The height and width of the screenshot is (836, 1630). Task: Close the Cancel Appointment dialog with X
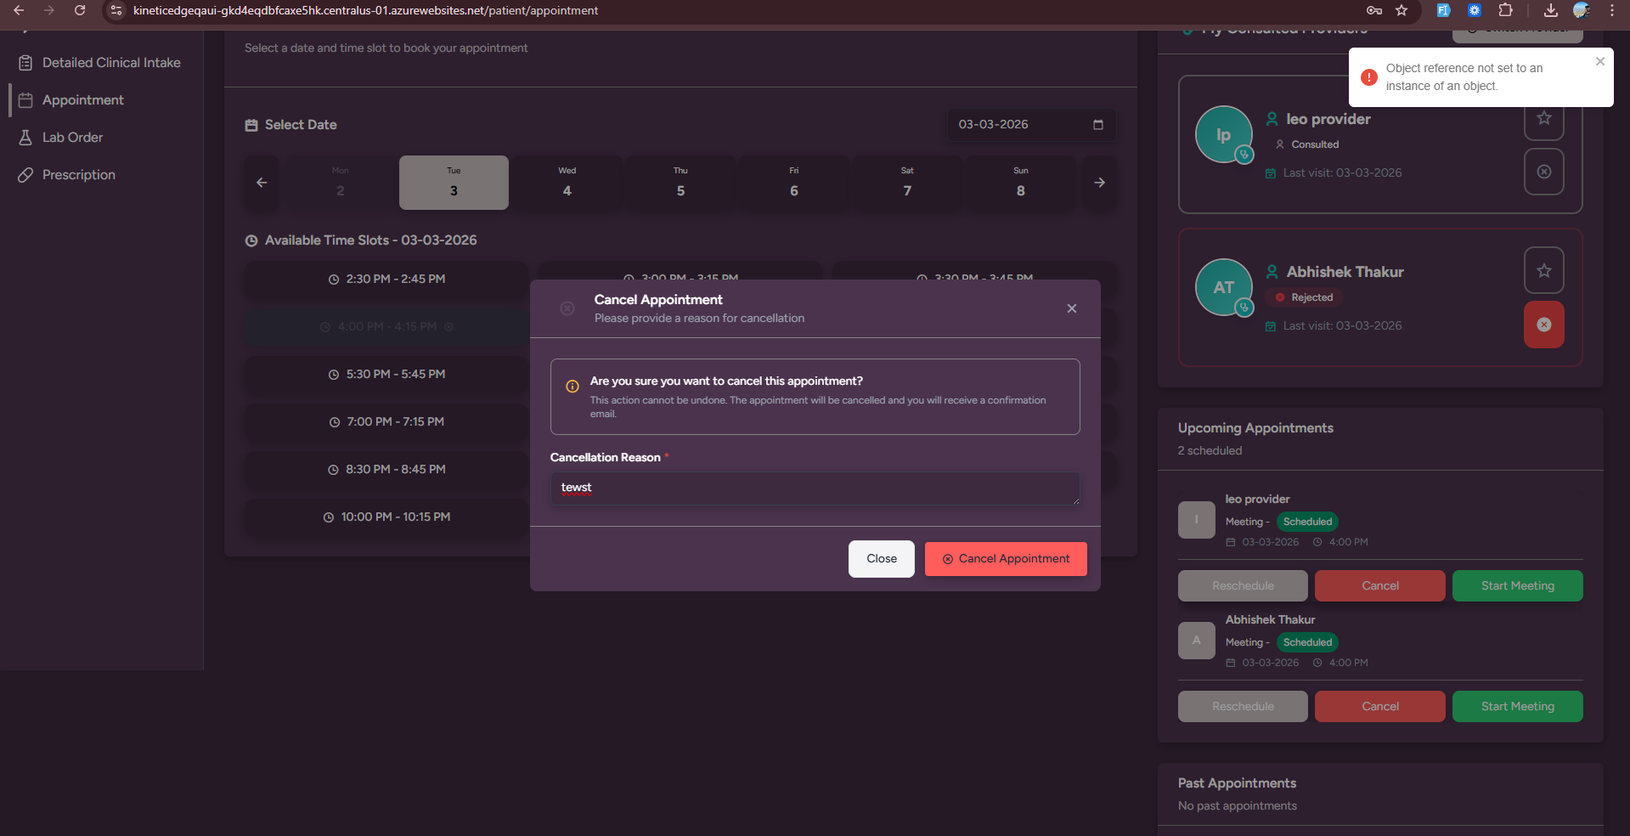[1071, 308]
